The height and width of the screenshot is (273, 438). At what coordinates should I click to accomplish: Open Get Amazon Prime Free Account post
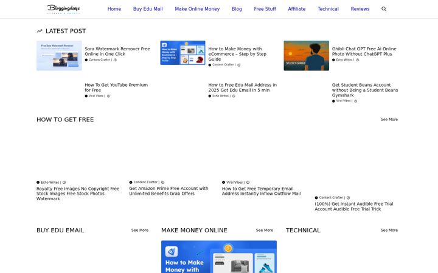pos(169,191)
